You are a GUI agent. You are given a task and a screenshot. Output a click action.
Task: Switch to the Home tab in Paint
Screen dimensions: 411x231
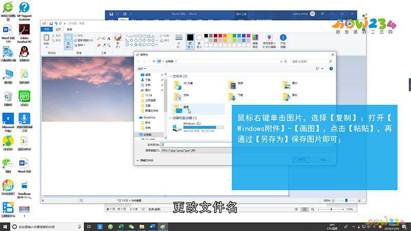coord(58,29)
